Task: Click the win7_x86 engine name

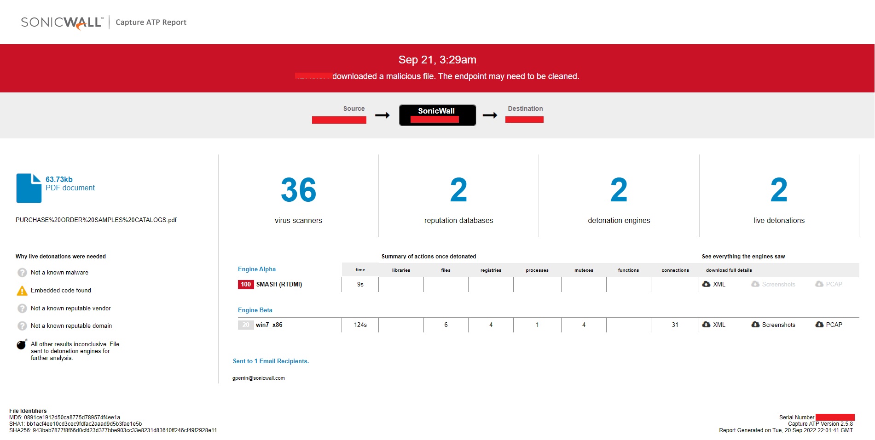Action: click(x=269, y=325)
